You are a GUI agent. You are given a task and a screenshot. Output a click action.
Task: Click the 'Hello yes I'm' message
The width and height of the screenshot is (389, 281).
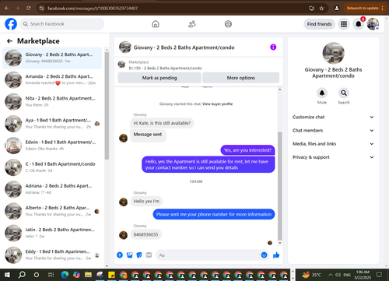click(x=146, y=201)
